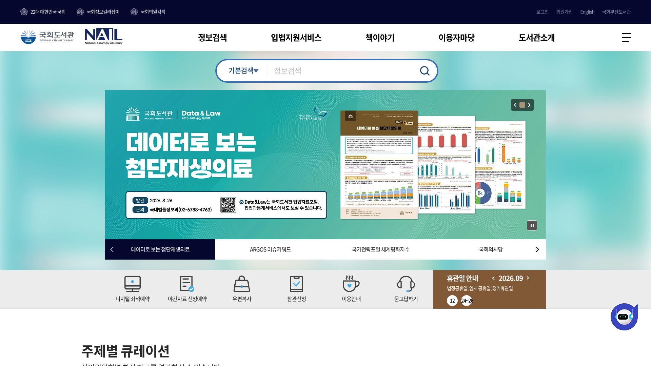This screenshot has height=366, width=651.
Task: Pause the banner slideshow
Action: 532,225
